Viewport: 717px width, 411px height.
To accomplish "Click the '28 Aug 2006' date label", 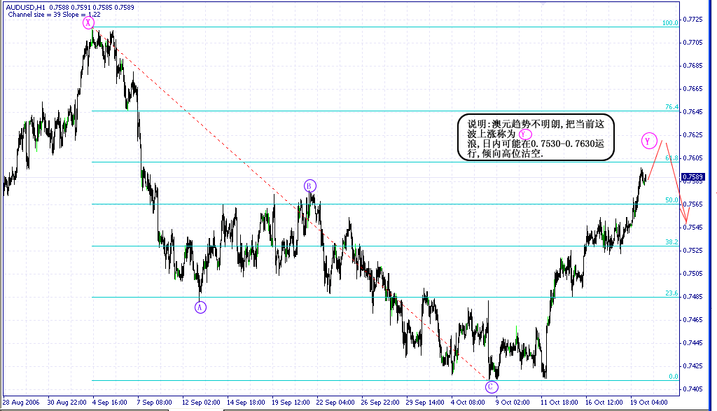I will (21, 403).
